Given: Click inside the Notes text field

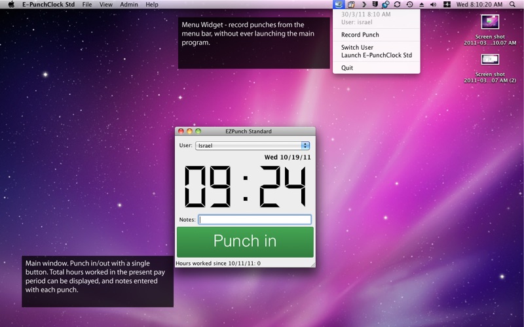Looking at the screenshot, I should (x=255, y=220).
